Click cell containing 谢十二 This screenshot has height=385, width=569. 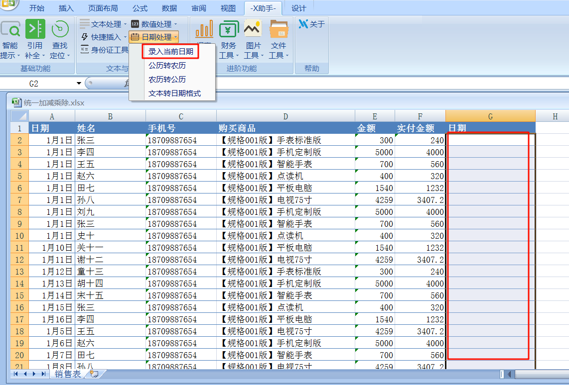coord(110,260)
